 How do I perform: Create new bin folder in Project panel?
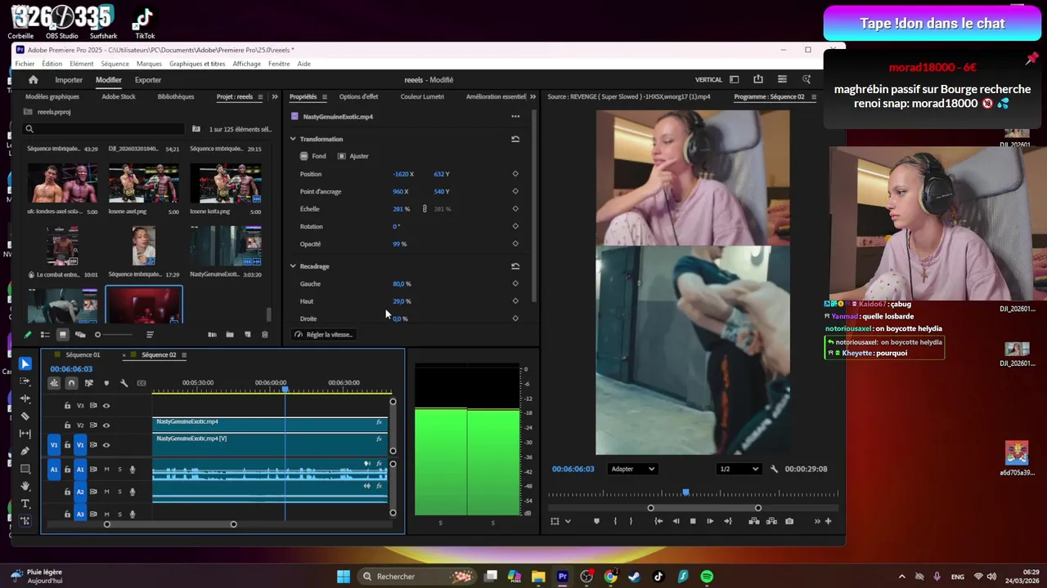tap(230, 335)
